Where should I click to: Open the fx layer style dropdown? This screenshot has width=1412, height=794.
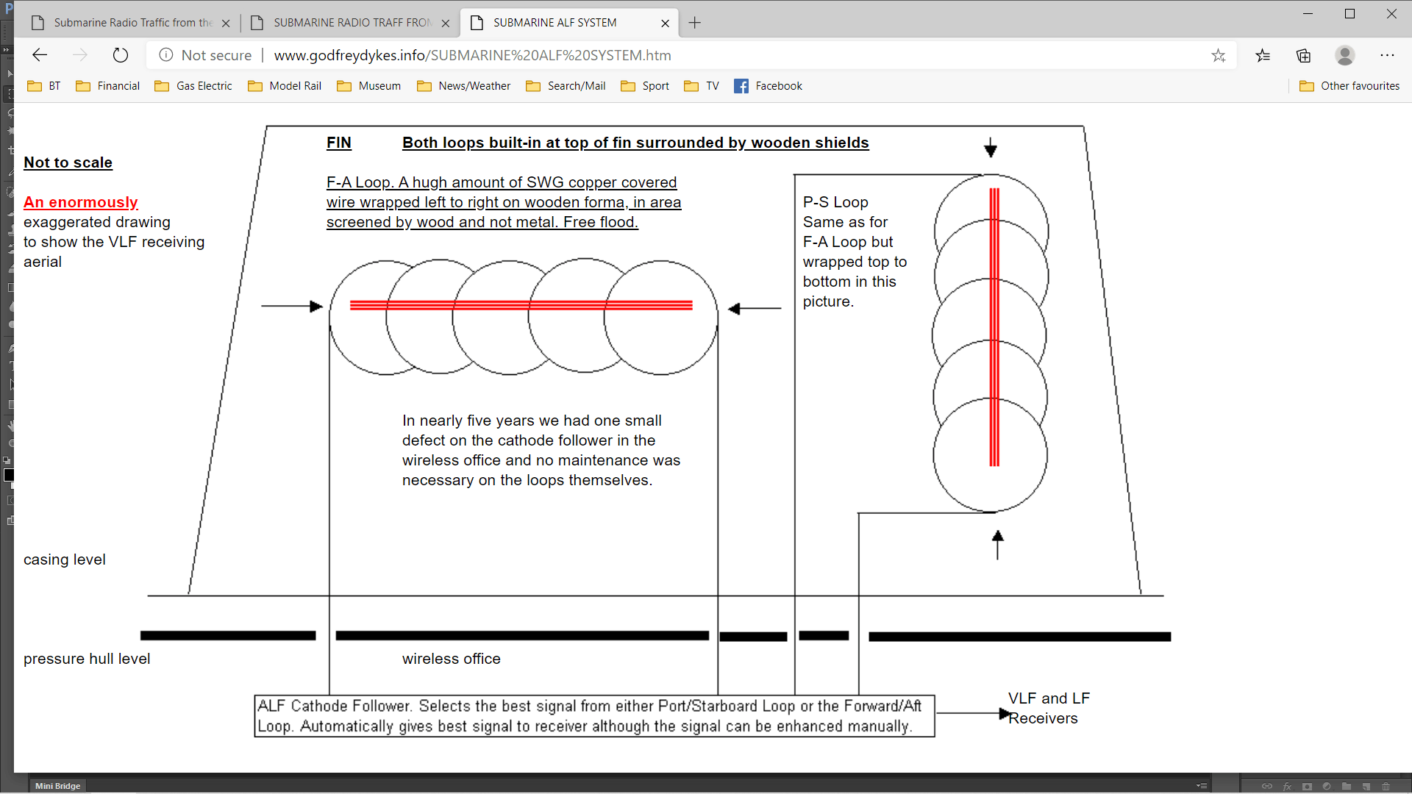pos(1287,786)
